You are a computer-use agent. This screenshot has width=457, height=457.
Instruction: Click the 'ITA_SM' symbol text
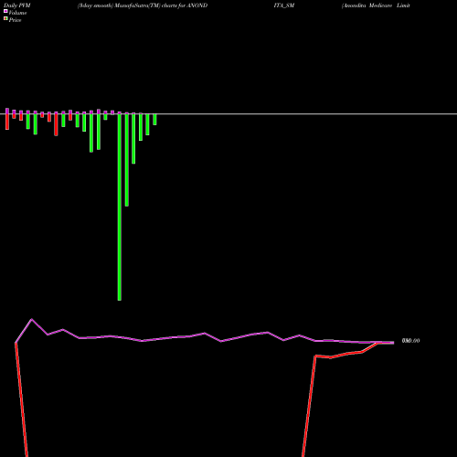pyautogui.click(x=284, y=5)
